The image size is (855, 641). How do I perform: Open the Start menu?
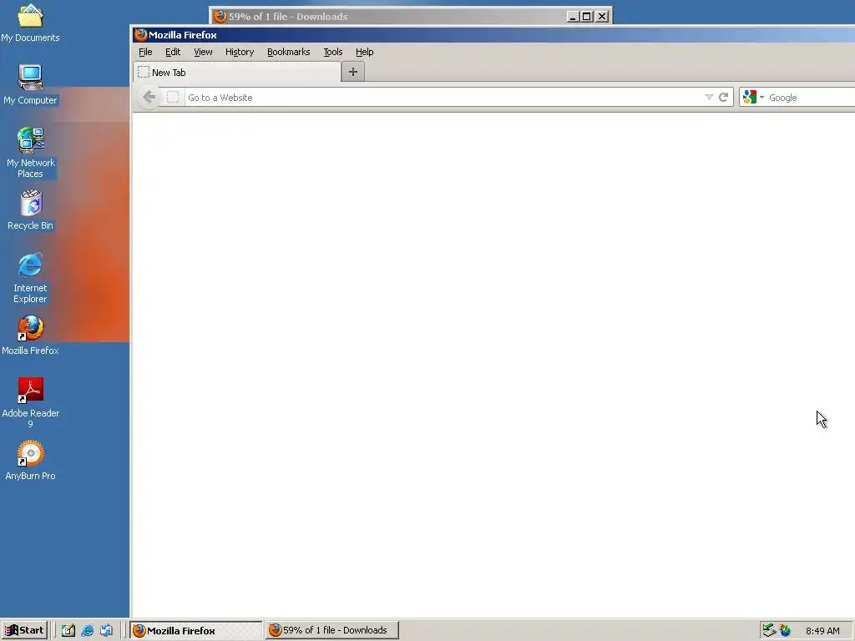tap(24, 631)
